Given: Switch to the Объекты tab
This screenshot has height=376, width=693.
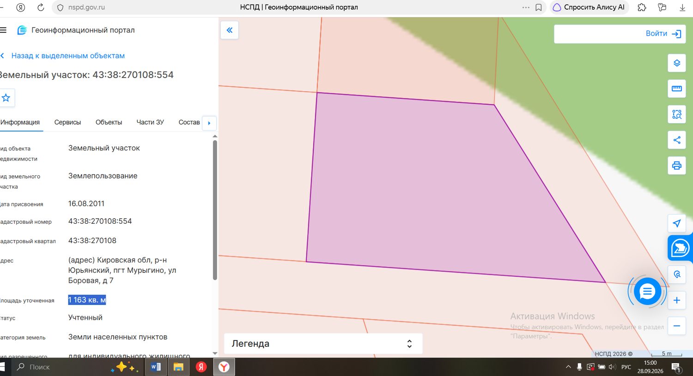Looking at the screenshot, I should tap(109, 122).
